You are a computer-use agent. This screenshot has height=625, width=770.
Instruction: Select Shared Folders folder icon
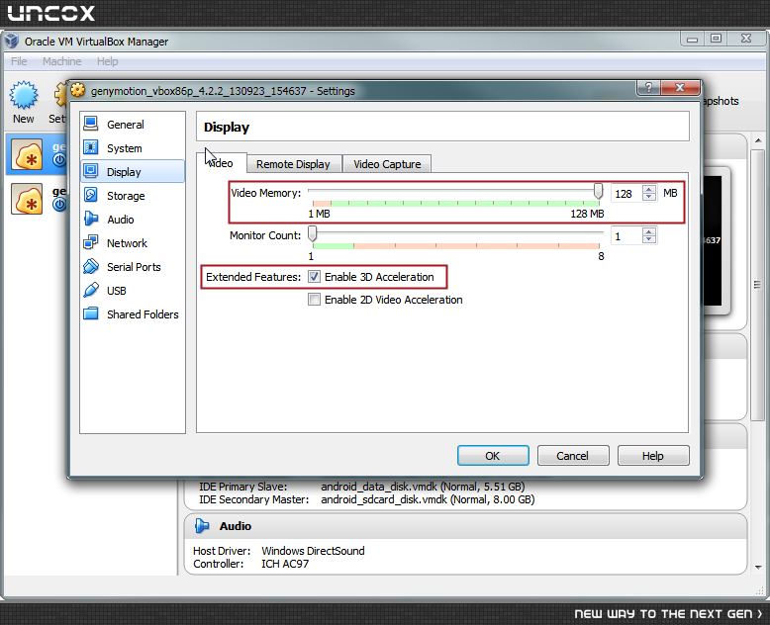pos(91,313)
